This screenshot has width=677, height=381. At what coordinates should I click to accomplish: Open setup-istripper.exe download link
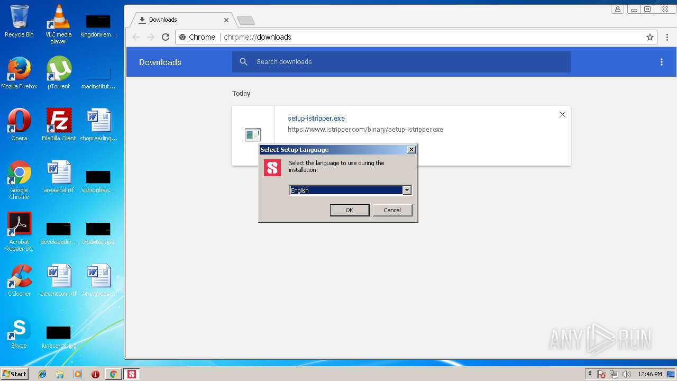click(x=316, y=119)
